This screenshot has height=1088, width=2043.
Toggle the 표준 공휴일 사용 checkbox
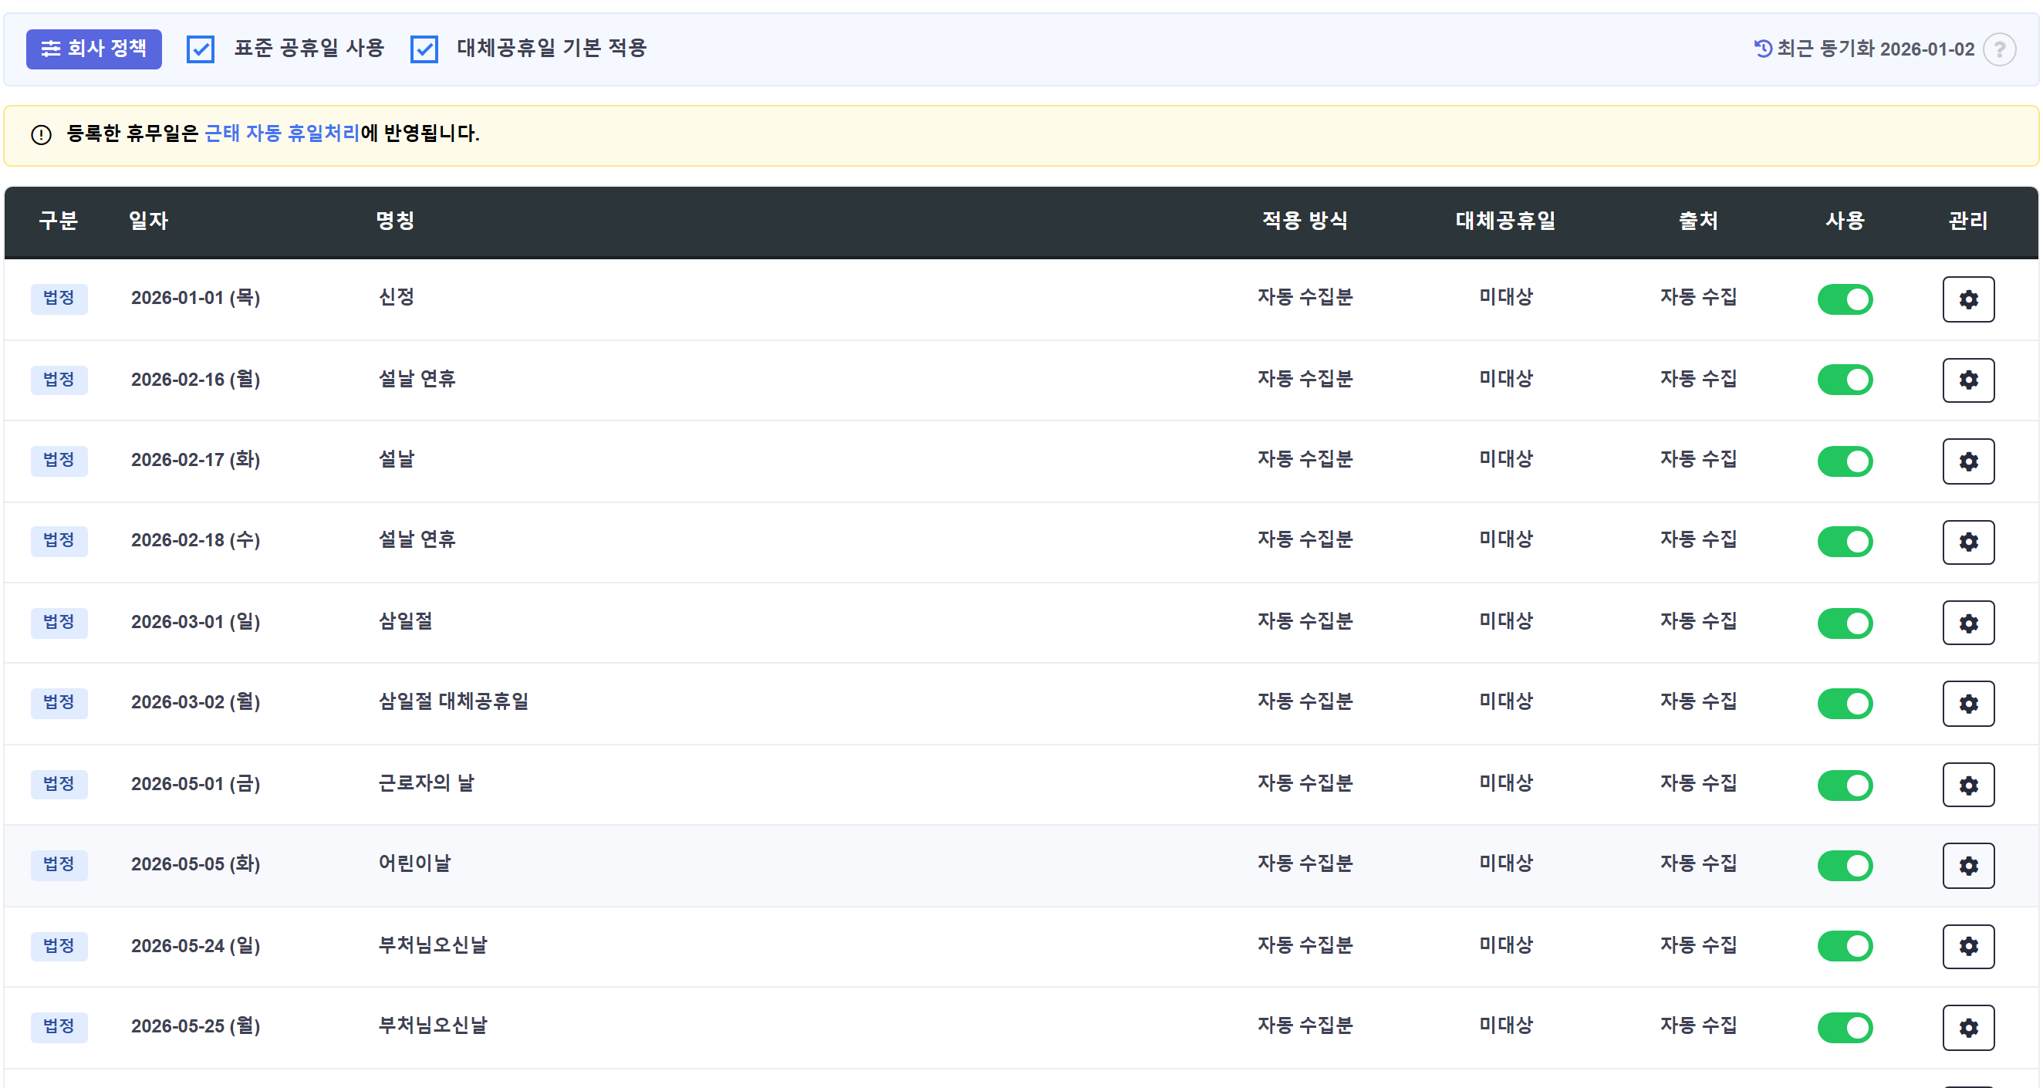201,49
